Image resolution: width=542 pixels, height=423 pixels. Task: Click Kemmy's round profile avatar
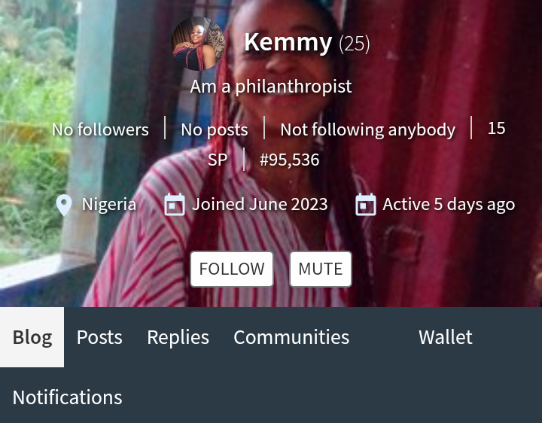pyautogui.click(x=198, y=44)
